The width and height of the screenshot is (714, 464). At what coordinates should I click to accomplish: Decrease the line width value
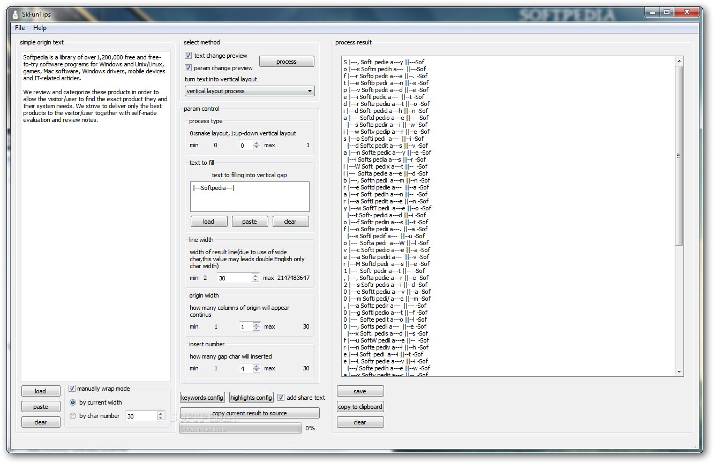[x=257, y=280]
